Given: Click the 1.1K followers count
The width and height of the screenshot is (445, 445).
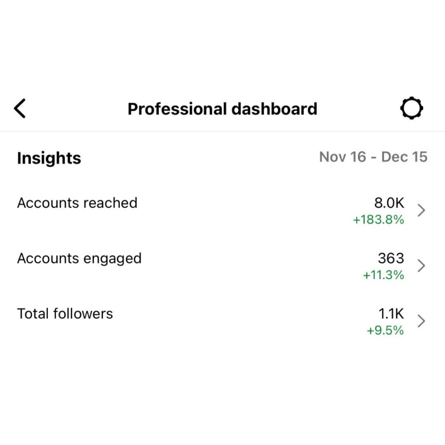Looking at the screenshot, I should click(391, 314).
